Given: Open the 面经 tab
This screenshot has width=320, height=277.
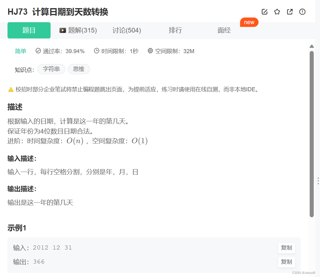Looking at the screenshot, I should (x=224, y=30).
